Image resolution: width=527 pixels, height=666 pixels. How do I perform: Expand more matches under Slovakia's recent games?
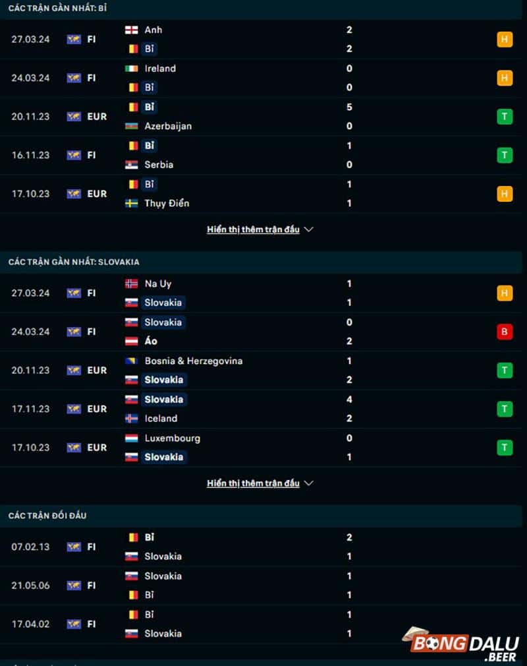tap(254, 483)
